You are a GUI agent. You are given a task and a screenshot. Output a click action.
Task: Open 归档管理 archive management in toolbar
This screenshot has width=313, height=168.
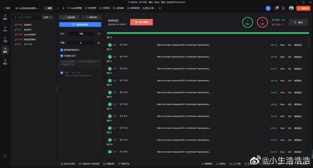[x=91, y=8]
